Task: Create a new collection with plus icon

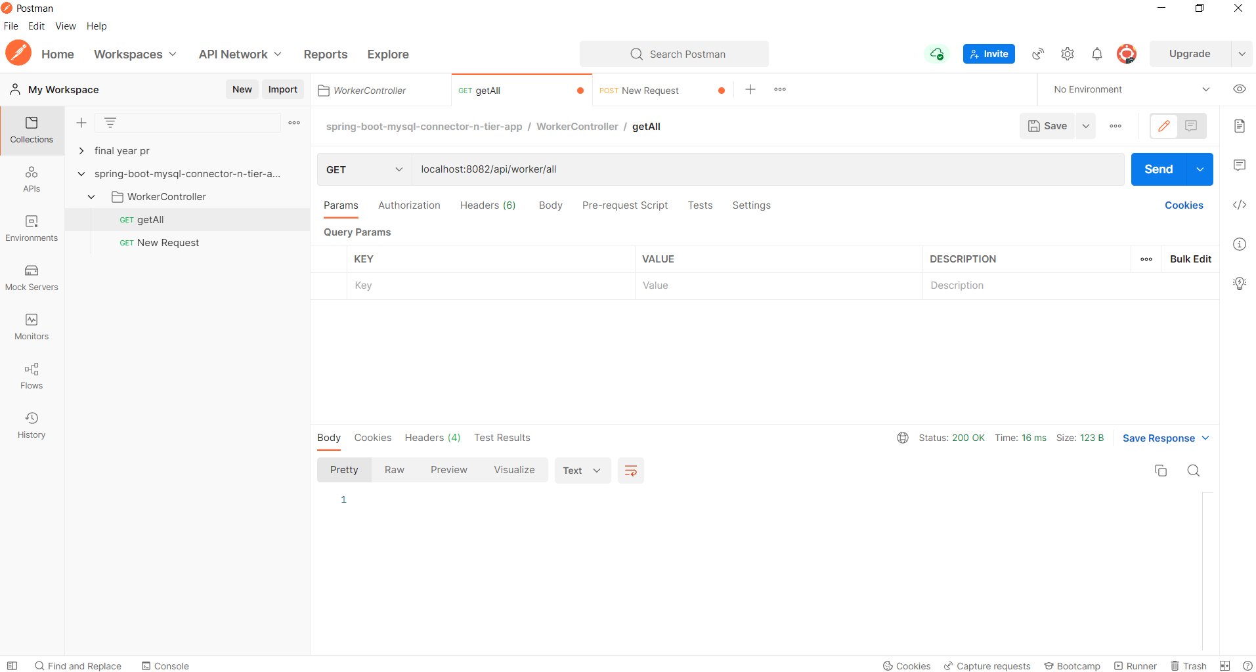Action: 81,123
